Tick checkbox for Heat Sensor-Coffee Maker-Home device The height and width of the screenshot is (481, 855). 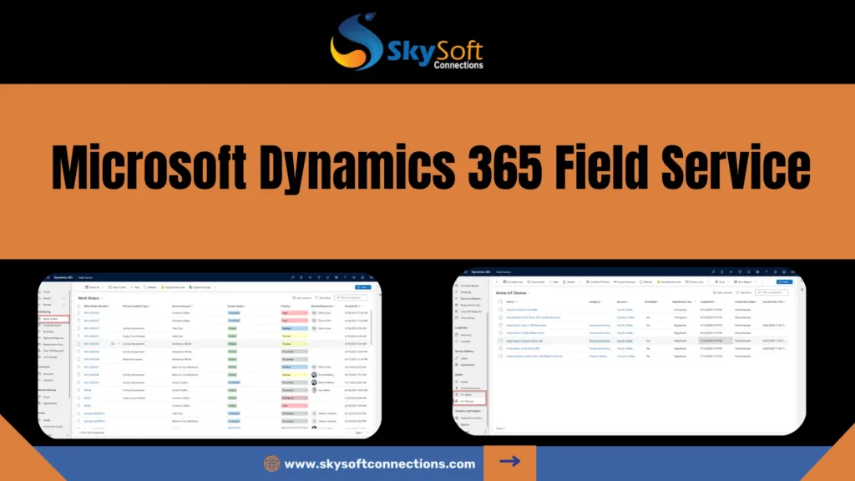pos(500,332)
